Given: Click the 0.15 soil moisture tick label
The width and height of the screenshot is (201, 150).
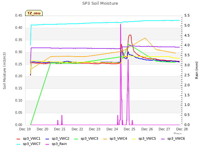Looking at the screenshot, I should click(19, 88).
